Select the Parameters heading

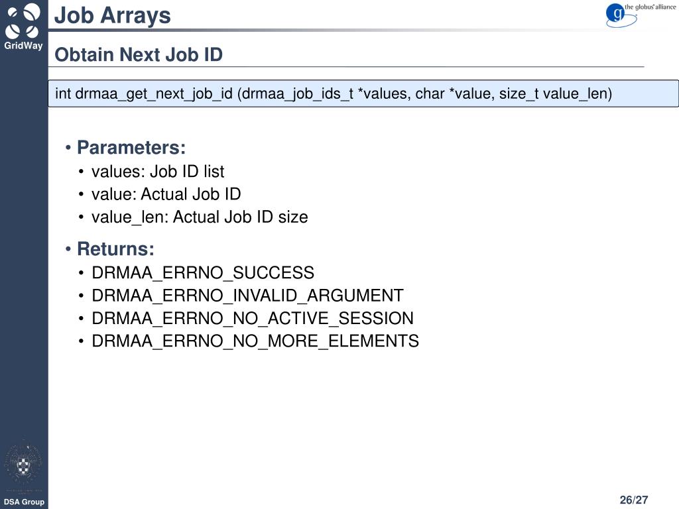coord(131,148)
